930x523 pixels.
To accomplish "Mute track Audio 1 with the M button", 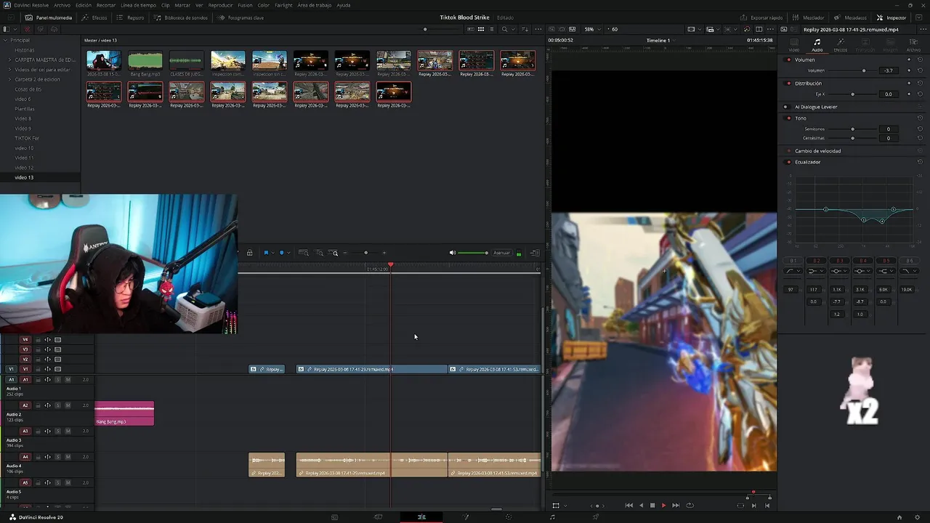I will click(68, 379).
